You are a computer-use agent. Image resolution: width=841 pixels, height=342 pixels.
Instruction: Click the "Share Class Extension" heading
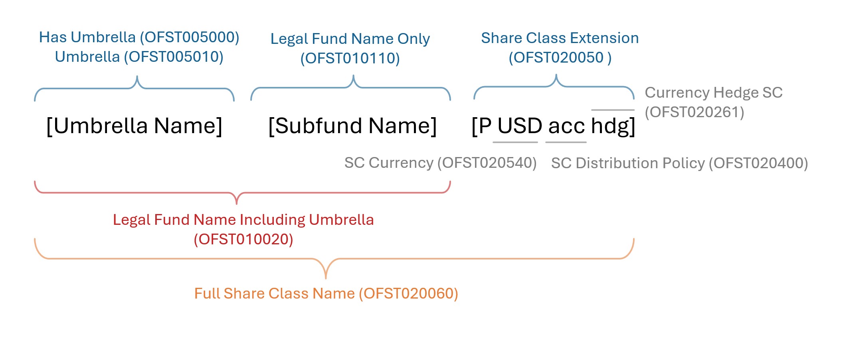point(560,38)
